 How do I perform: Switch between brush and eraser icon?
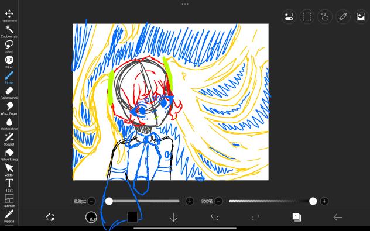[x=50, y=217]
